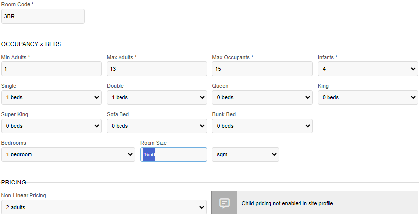419x214 pixels.
Task: Open the Non-Linear Pricing dropdown
Action: point(104,207)
